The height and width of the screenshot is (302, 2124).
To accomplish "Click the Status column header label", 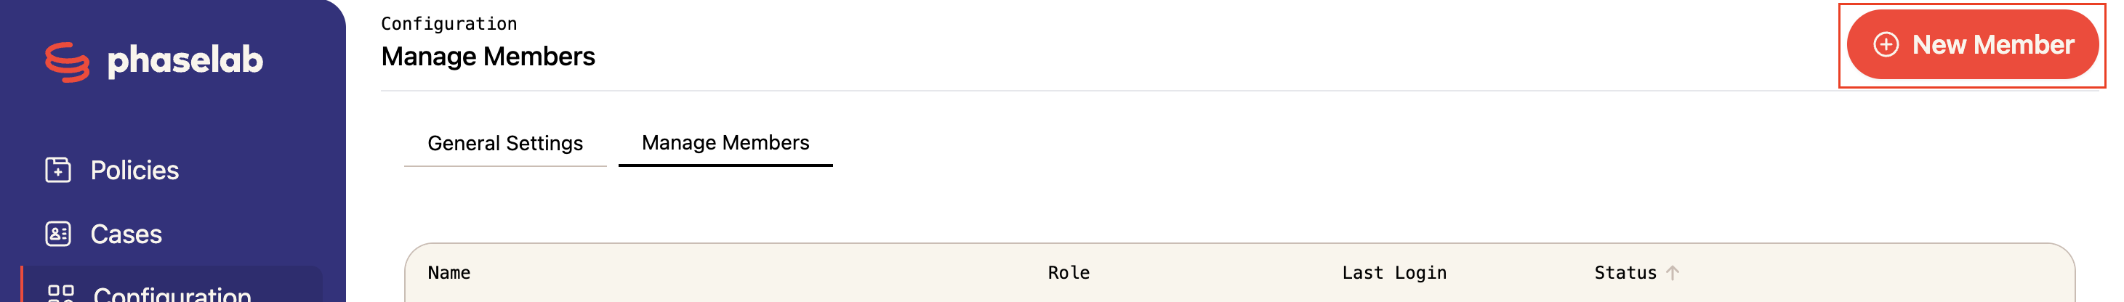I will pos(1625,273).
